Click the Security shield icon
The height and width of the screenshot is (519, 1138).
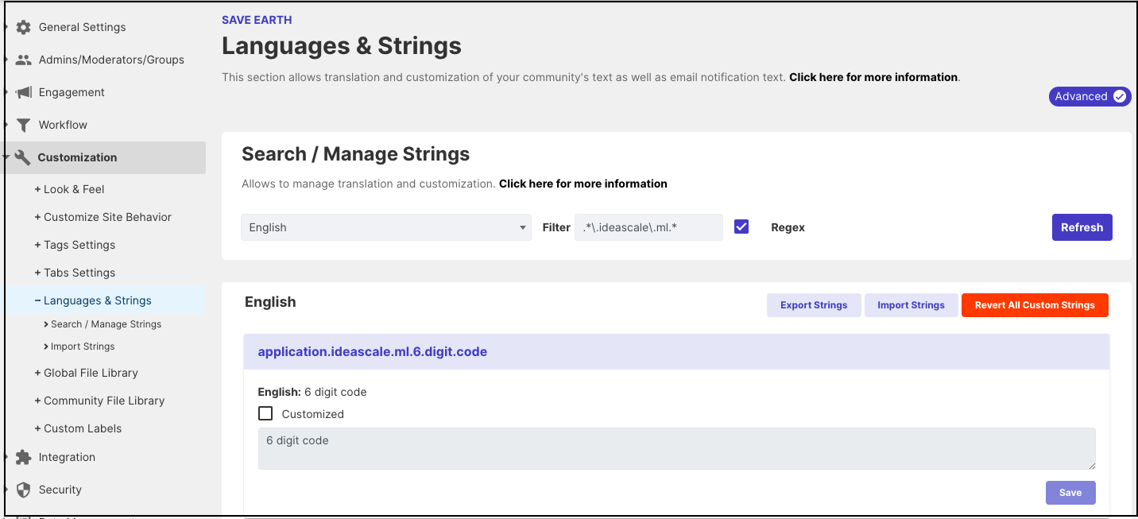[x=23, y=489]
